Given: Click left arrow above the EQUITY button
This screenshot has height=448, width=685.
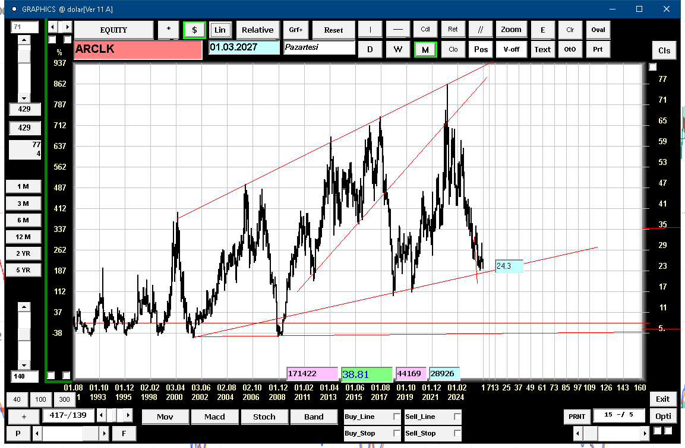Looking at the screenshot, I should [x=53, y=27].
